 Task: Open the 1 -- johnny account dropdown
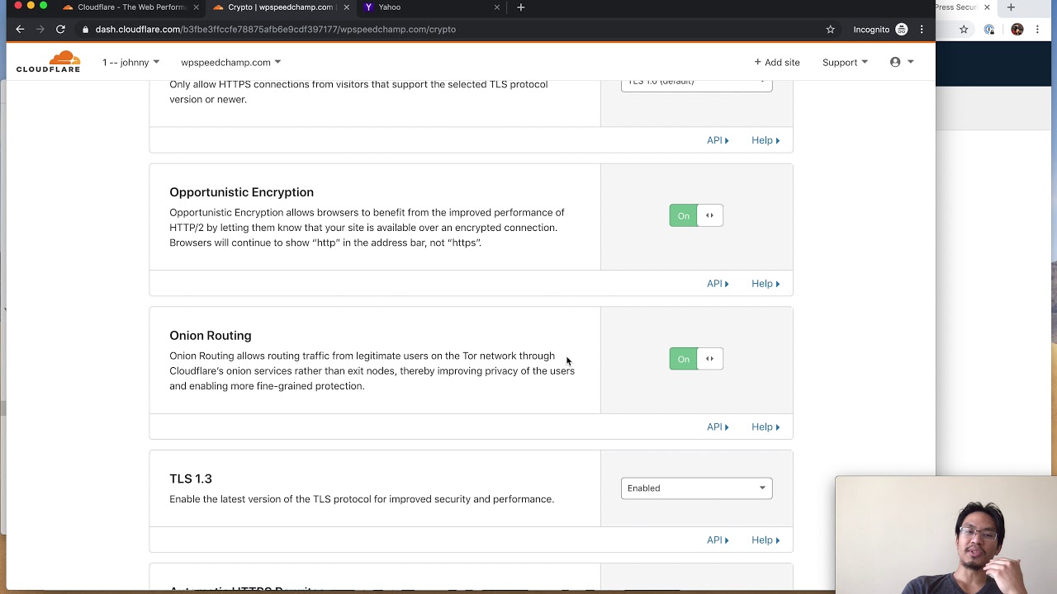[130, 62]
